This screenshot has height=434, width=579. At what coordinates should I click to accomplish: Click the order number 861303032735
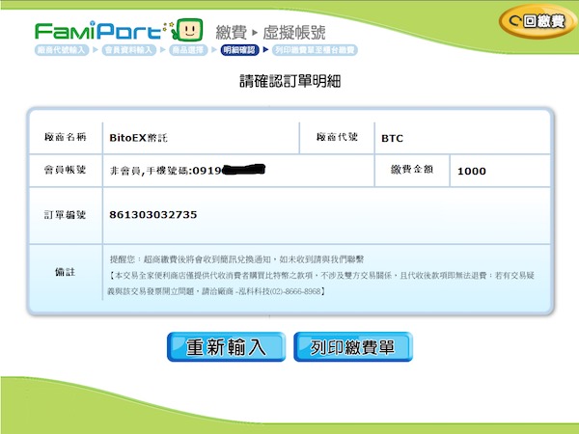coord(152,215)
